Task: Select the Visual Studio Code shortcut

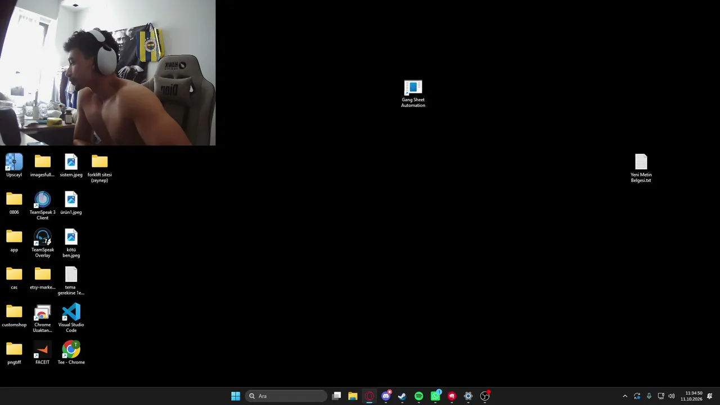Action: (x=71, y=318)
